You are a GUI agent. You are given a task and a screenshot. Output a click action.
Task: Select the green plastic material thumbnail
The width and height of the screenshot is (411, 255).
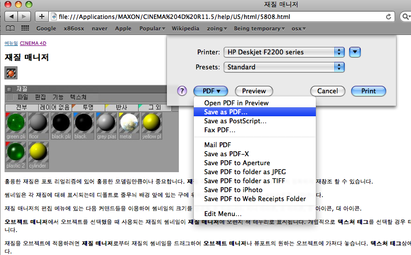16,126
